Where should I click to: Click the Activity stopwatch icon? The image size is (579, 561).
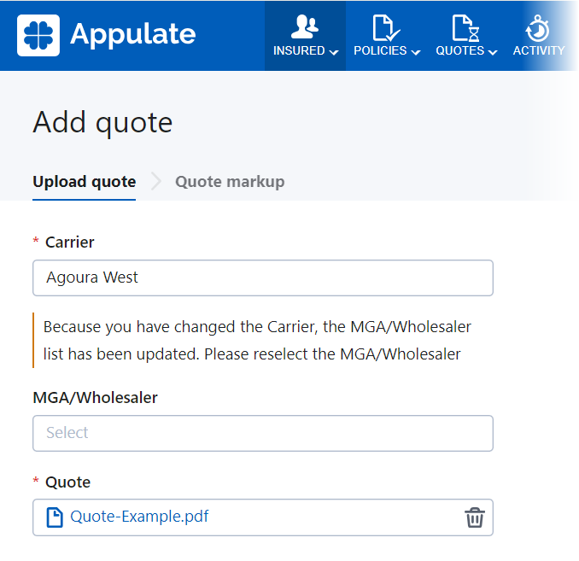pos(538,27)
